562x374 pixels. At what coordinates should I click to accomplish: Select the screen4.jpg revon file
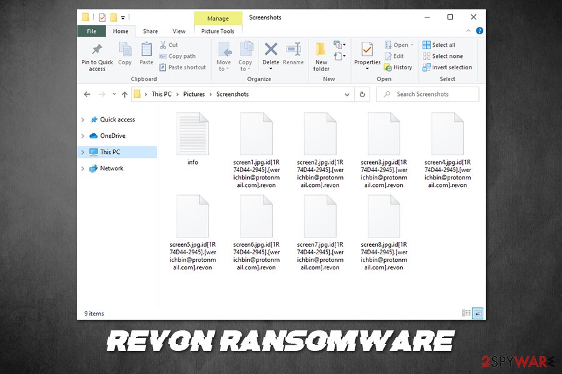click(448, 150)
